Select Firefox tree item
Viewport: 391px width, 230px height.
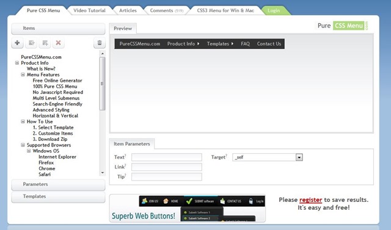(x=46, y=162)
